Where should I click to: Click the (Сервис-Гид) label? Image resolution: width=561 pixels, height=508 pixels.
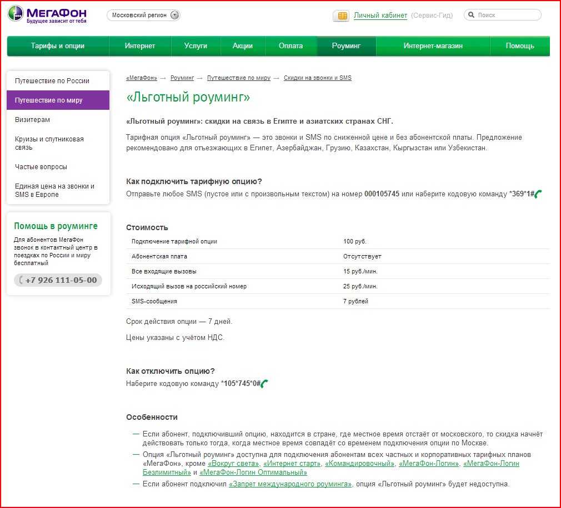point(432,16)
